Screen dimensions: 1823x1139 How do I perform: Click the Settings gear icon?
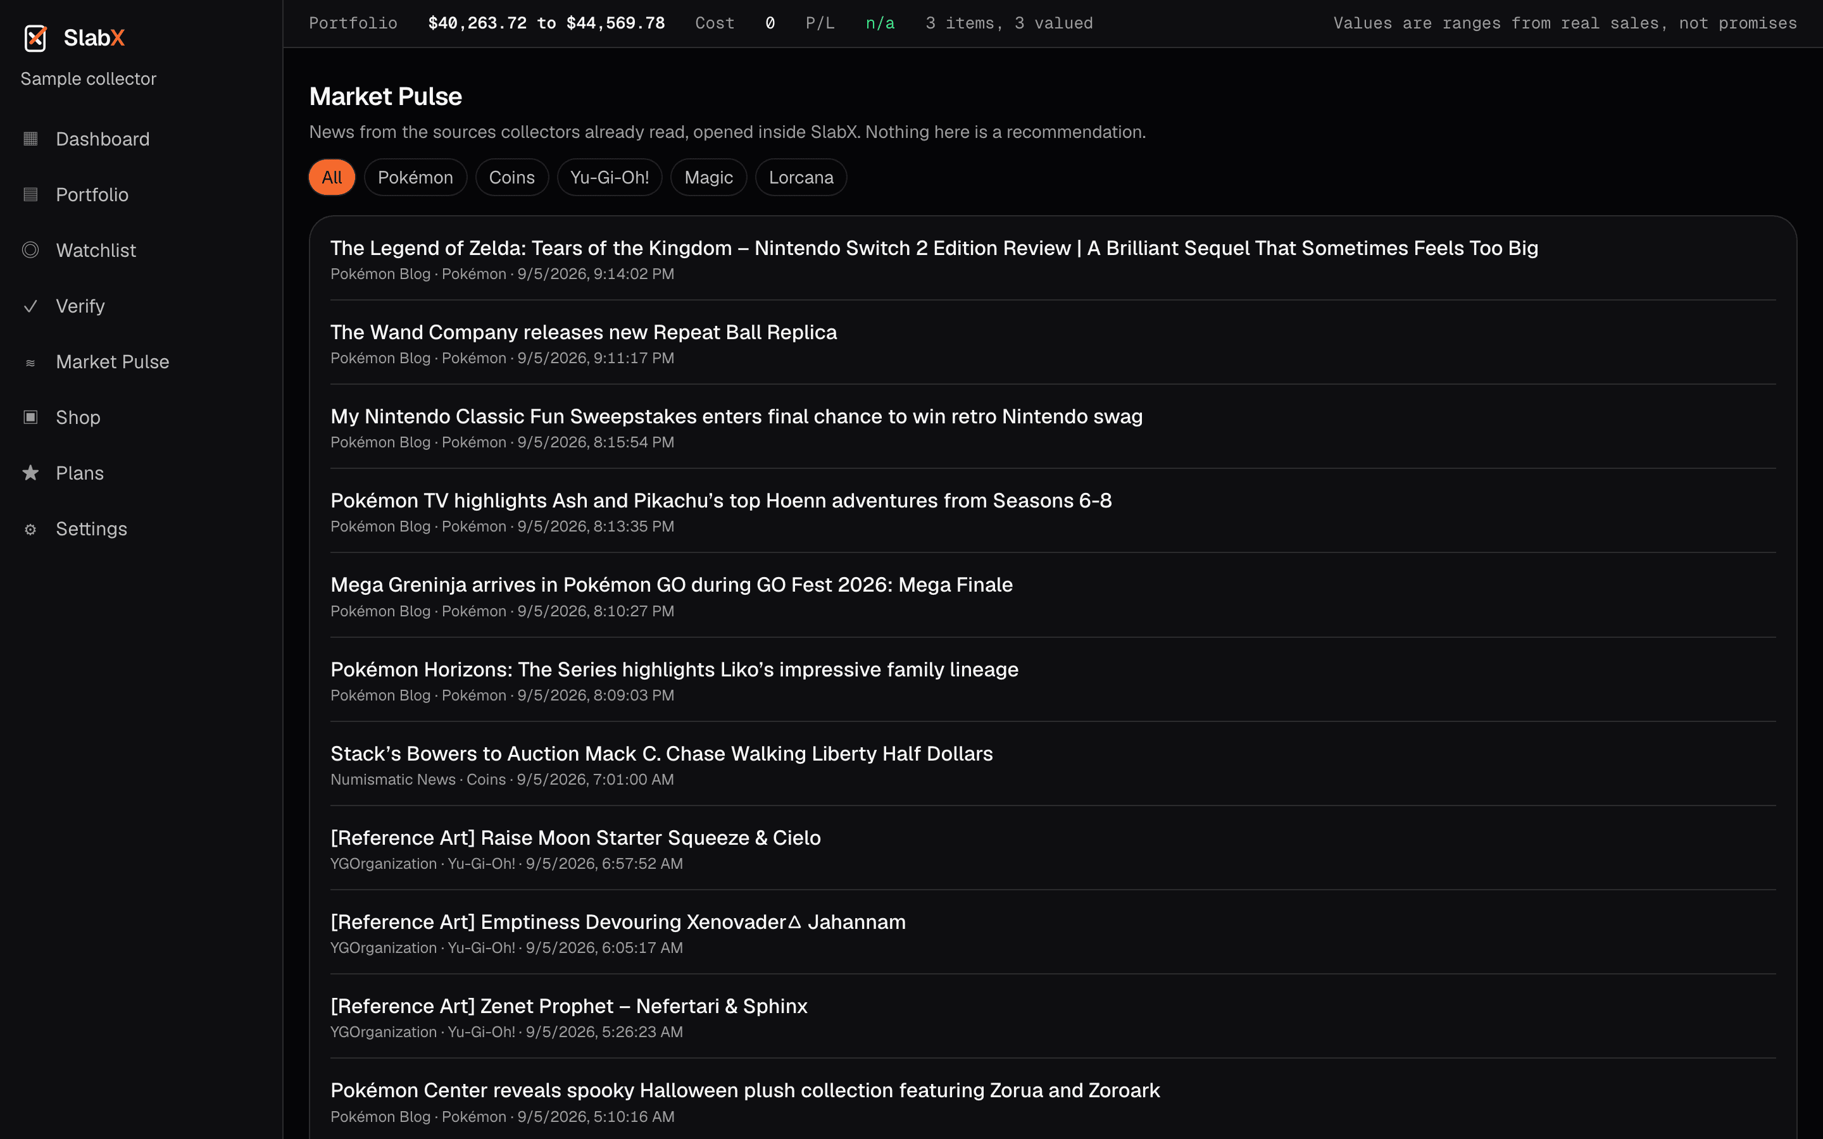point(30,530)
